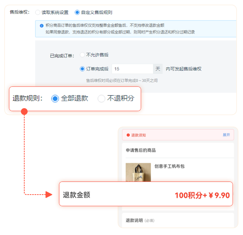This screenshot has width=243, height=235.
Task: Click the red dot marker below 退款规则
Action: [x=24, y=111]
